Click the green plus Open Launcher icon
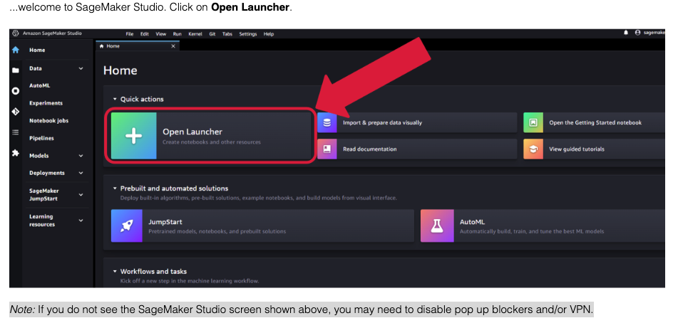Screen dimensions: 683x323 tap(134, 136)
